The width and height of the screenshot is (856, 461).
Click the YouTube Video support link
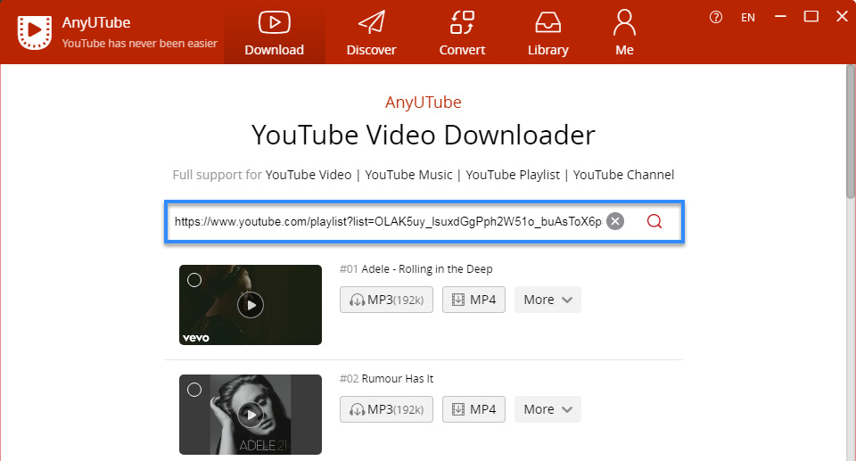pyautogui.click(x=309, y=175)
